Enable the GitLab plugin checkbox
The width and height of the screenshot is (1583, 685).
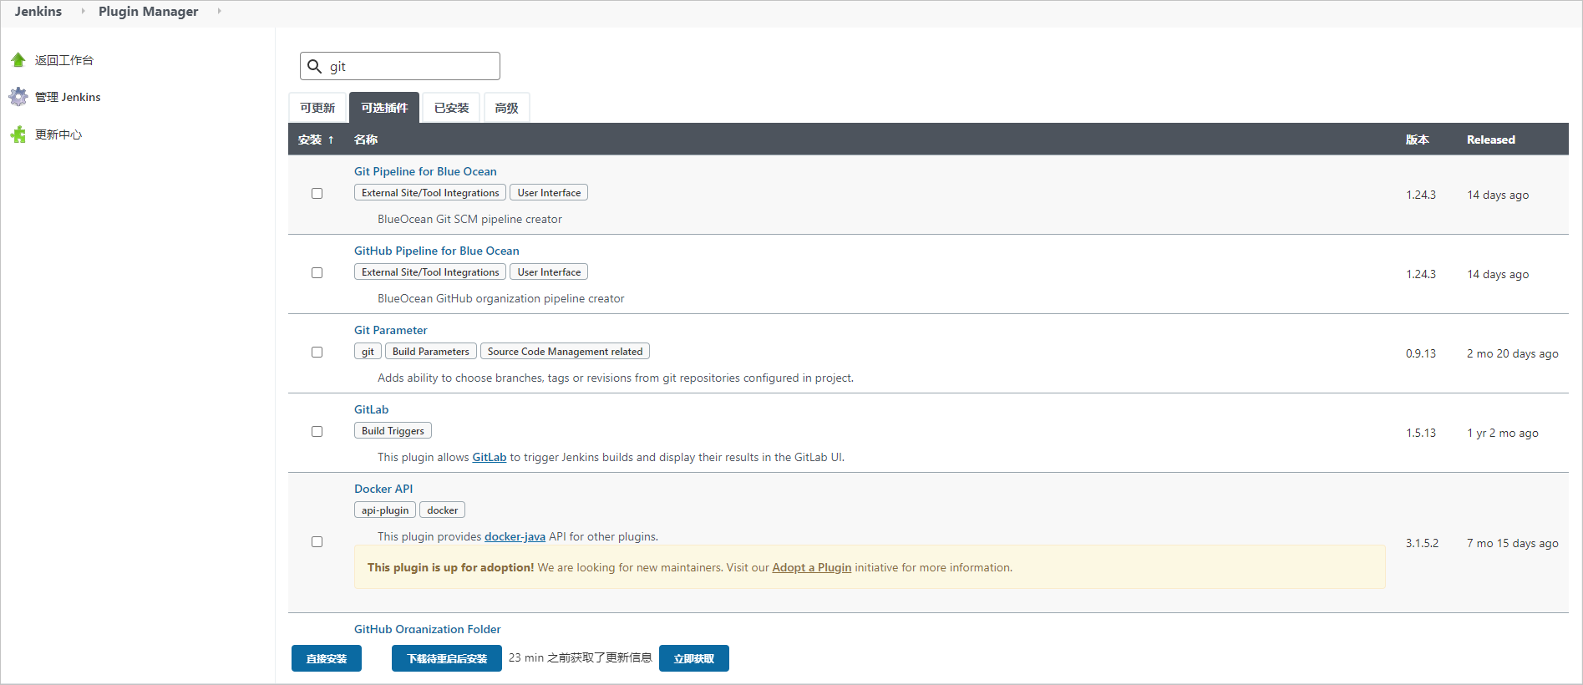317,432
